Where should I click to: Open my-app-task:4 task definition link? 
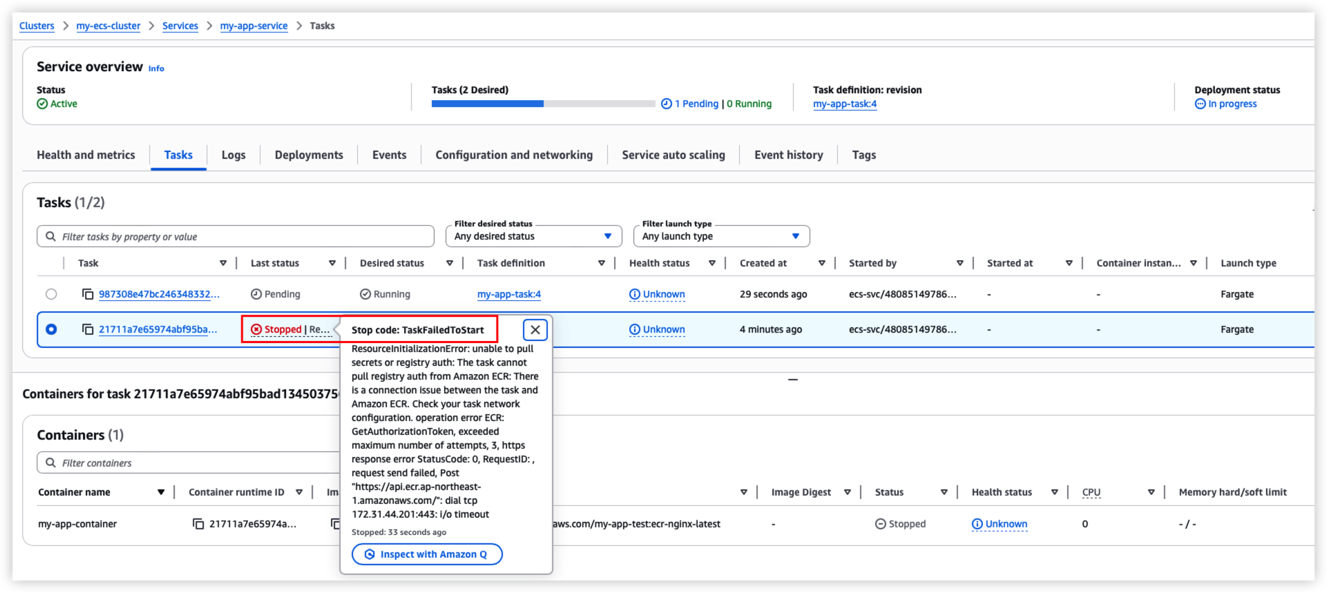point(509,294)
